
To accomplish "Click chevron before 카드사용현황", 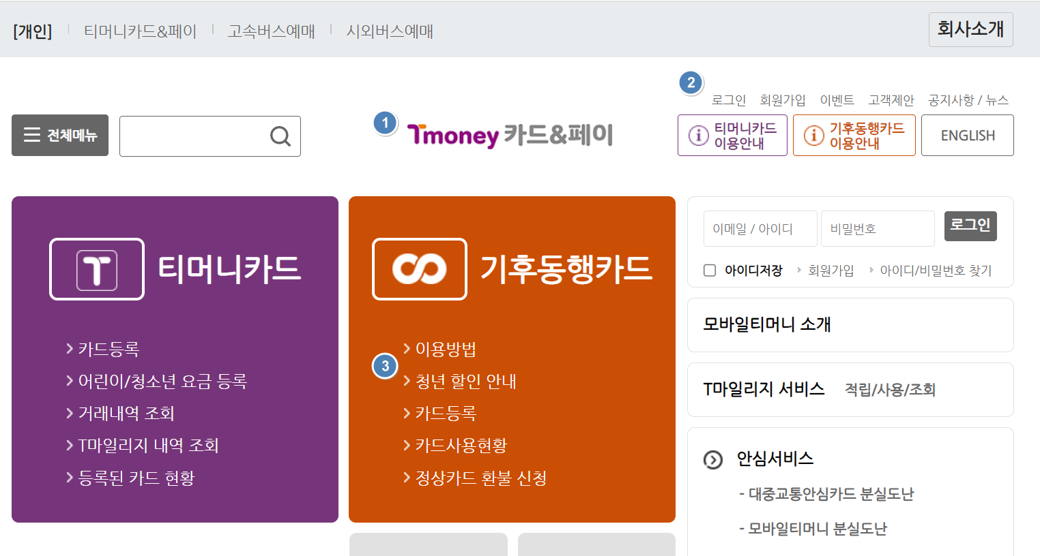I will pos(407,445).
